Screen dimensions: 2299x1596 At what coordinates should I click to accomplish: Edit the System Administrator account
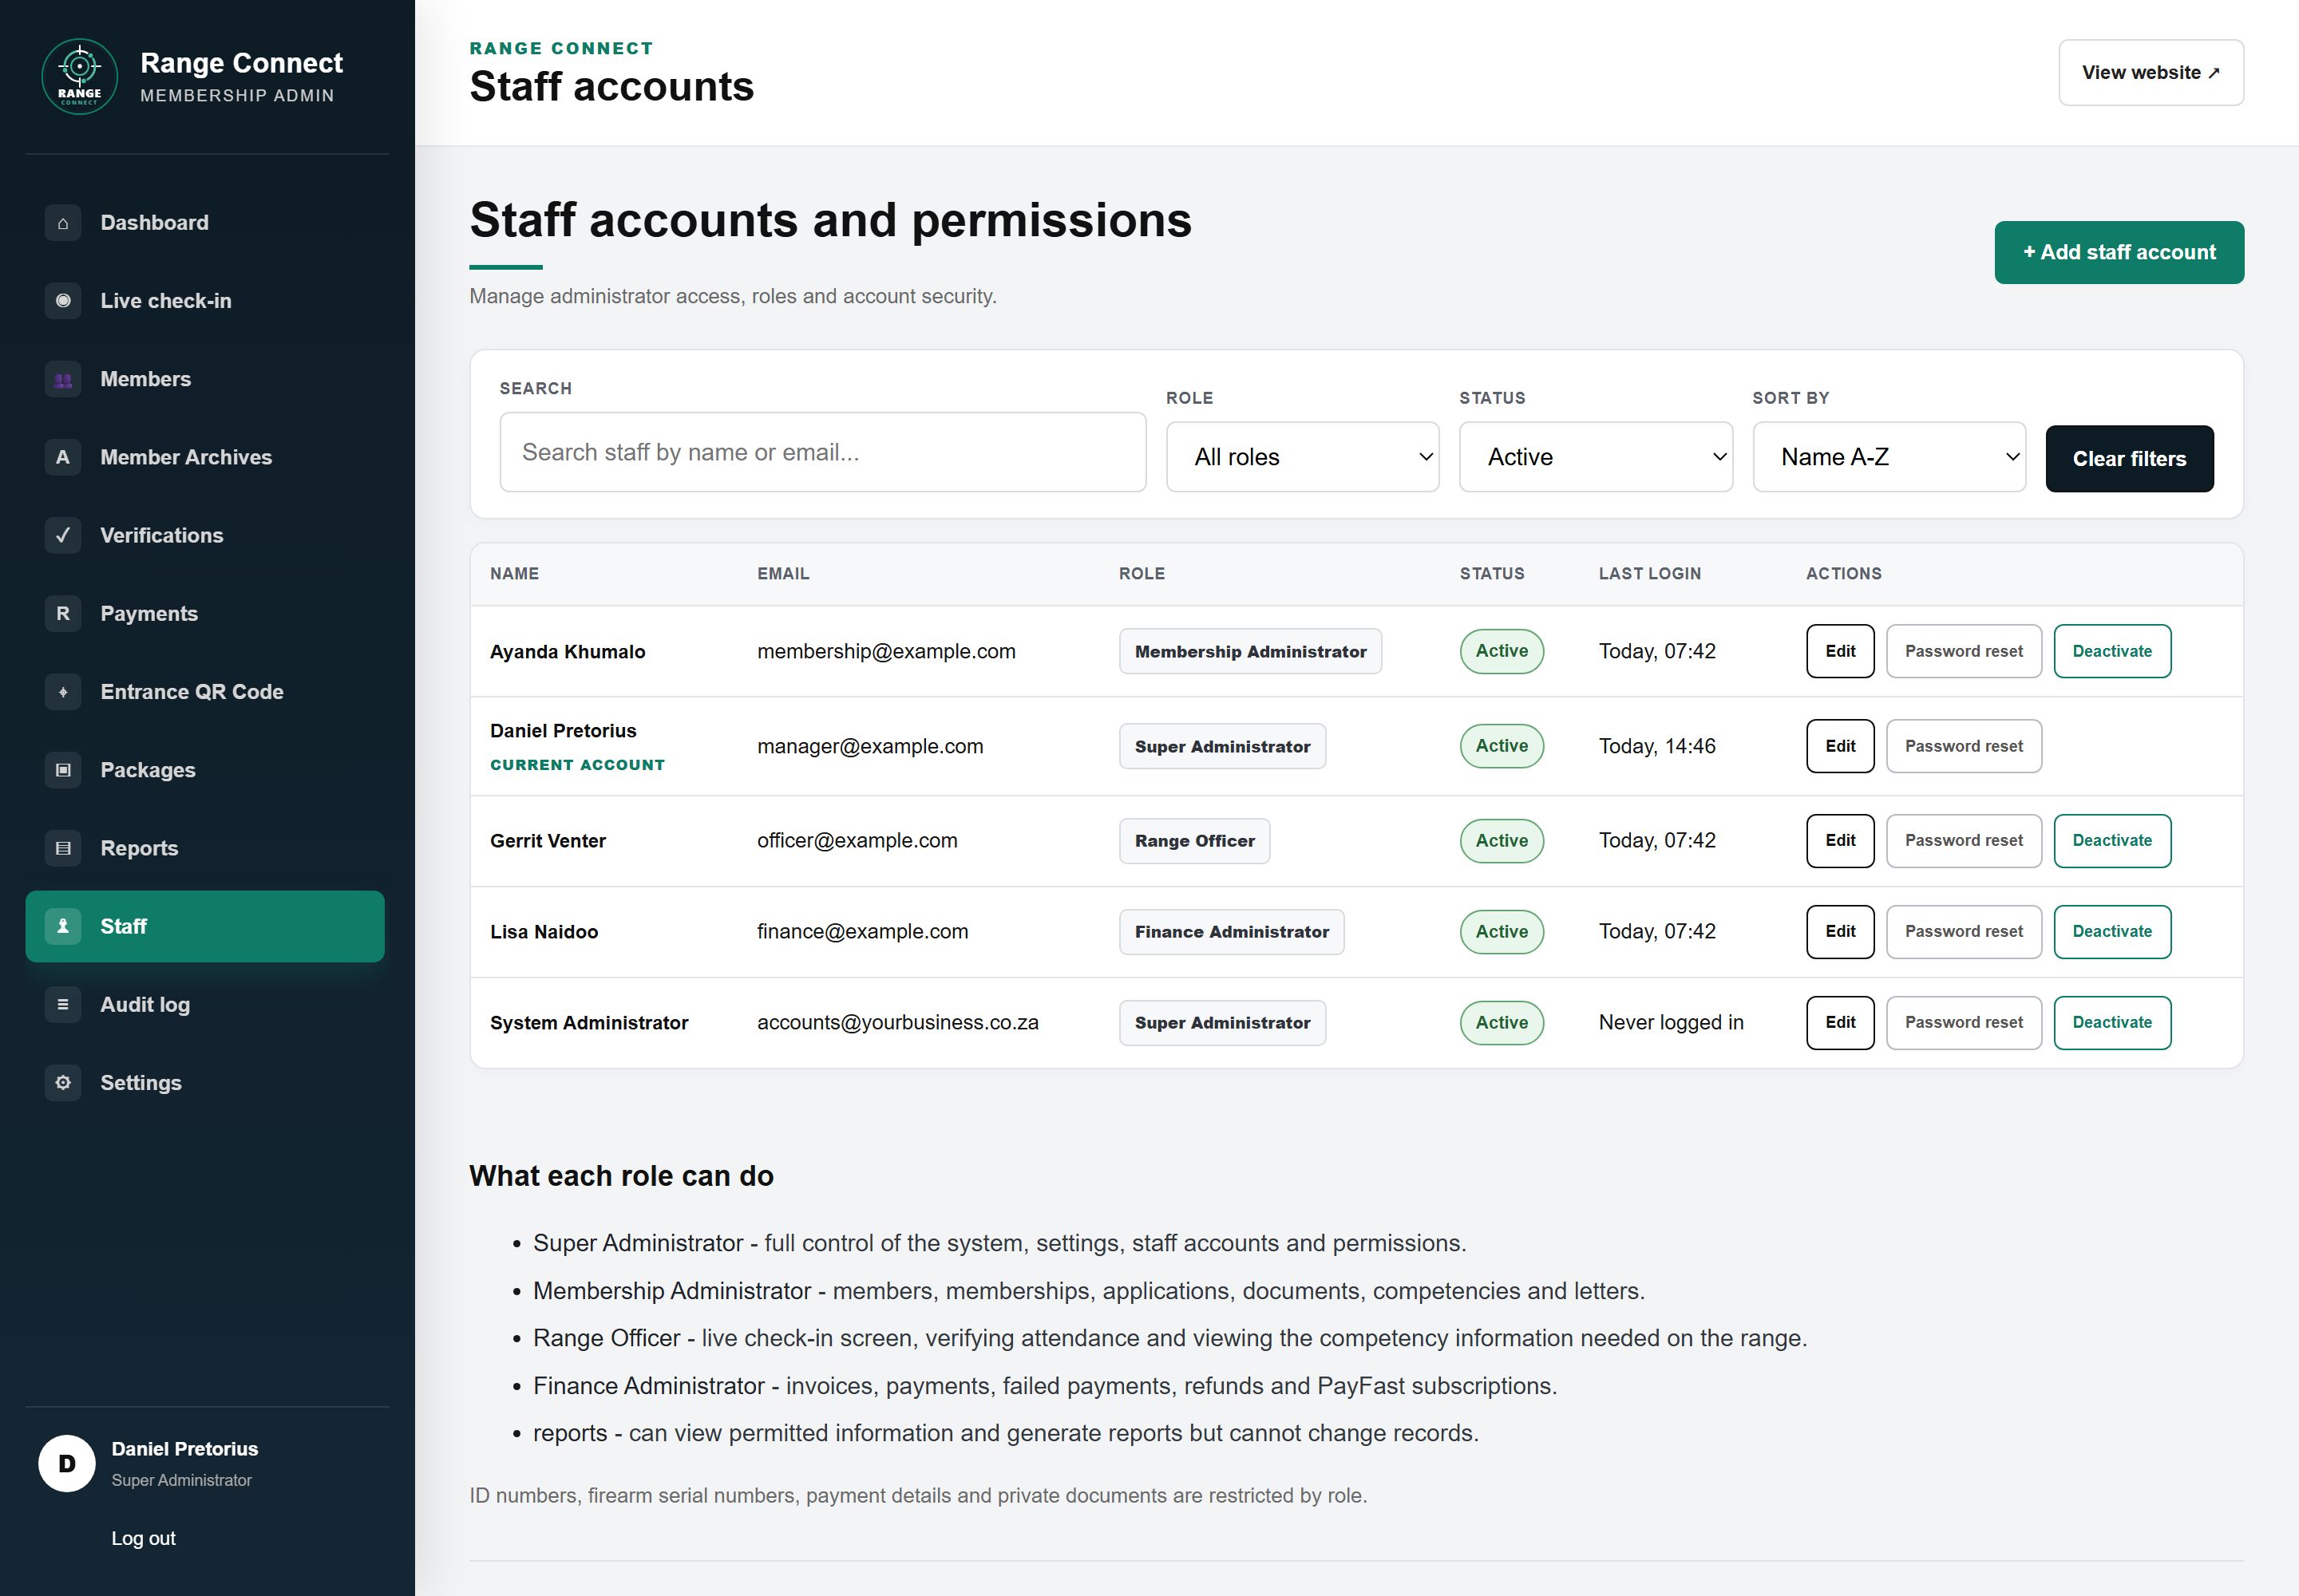pyautogui.click(x=1840, y=1023)
